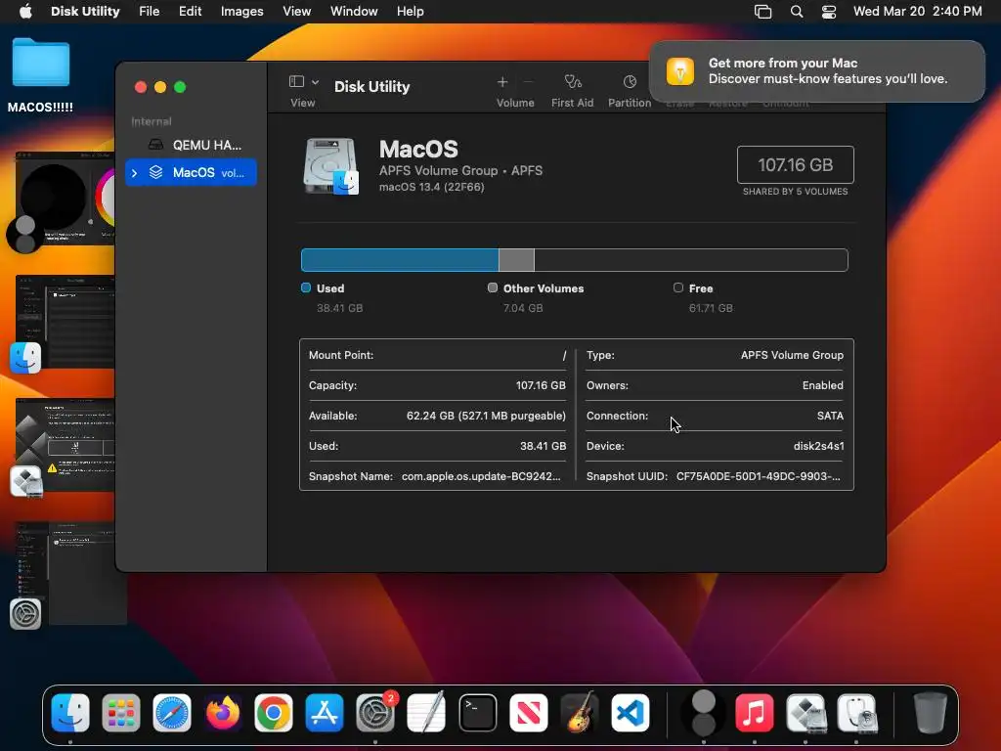The height and width of the screenshot is (751, 1001).
Task: Switch to the color wheel app Stage Manager thumbnail
Action: click(x=65, y=198)
